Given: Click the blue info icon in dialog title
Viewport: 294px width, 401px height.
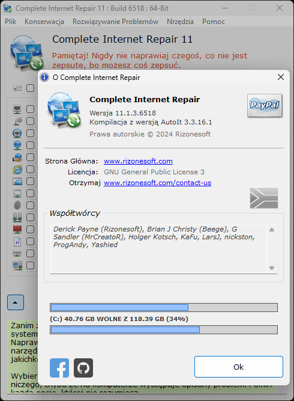Looking at the screenshot, I should 44,77.
